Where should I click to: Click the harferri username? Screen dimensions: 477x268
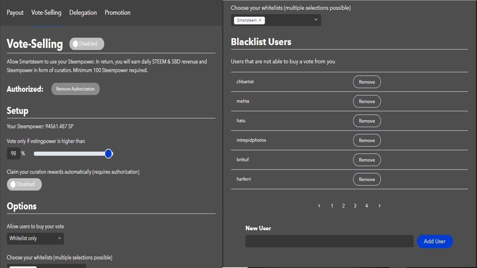(244, 179)
